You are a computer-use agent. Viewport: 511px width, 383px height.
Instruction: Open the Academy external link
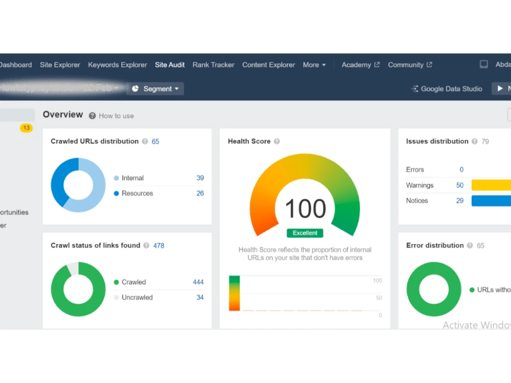coord(360,65)
